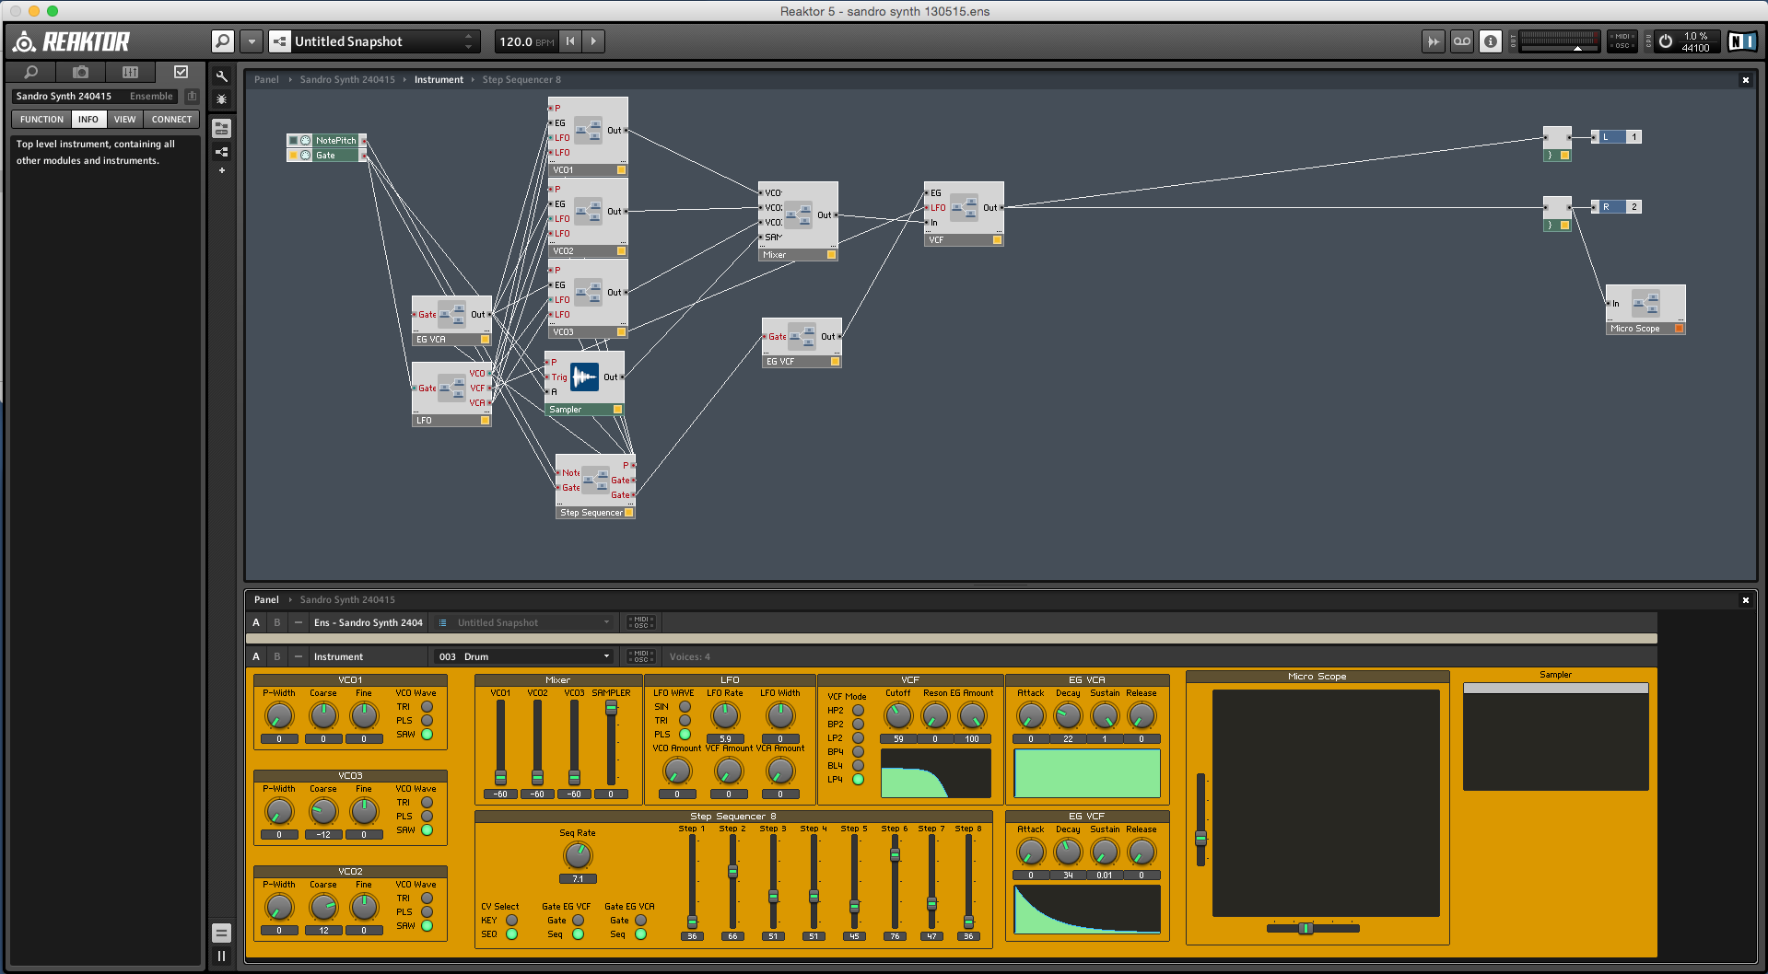The width and height of the screenshot is (1768, 974).
Task: Click the Seq Rate knob
Action: [578, 855]
